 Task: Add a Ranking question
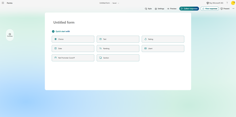(118, 49)
